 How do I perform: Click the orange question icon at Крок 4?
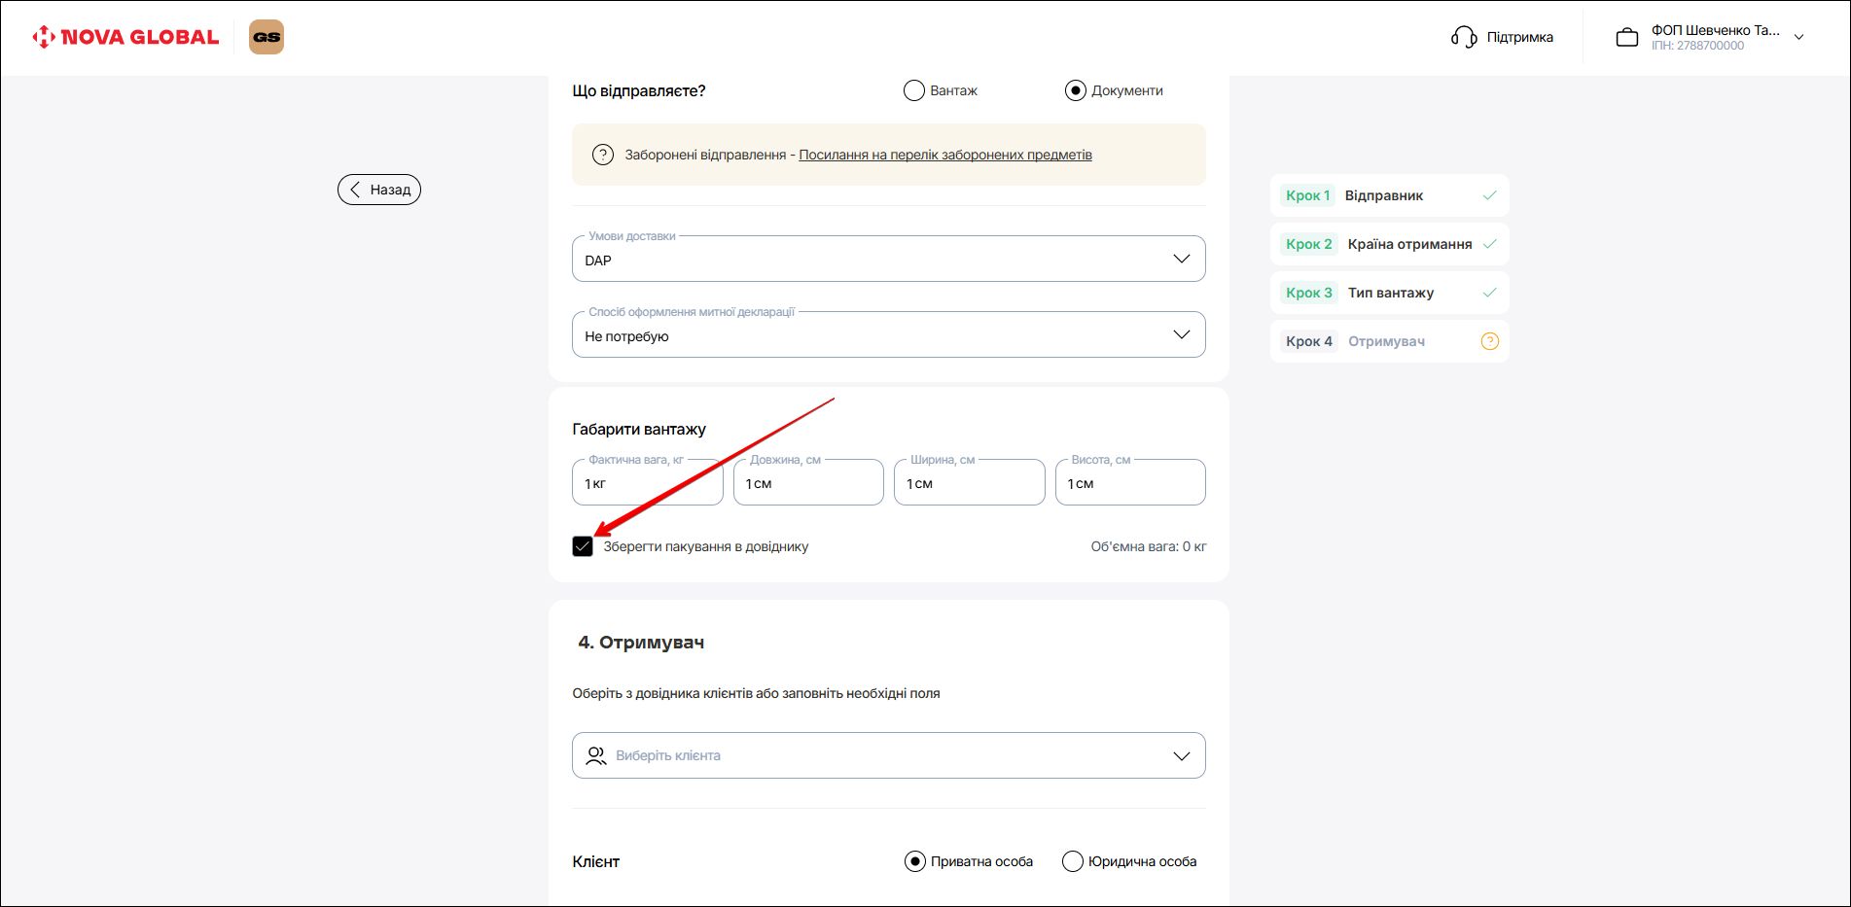pyautogui.click(x=1489, y=341)
